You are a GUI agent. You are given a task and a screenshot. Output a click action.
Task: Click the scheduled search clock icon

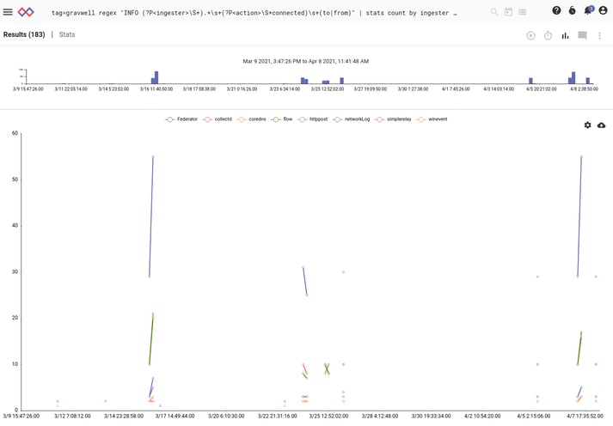(x=549, y=35)
